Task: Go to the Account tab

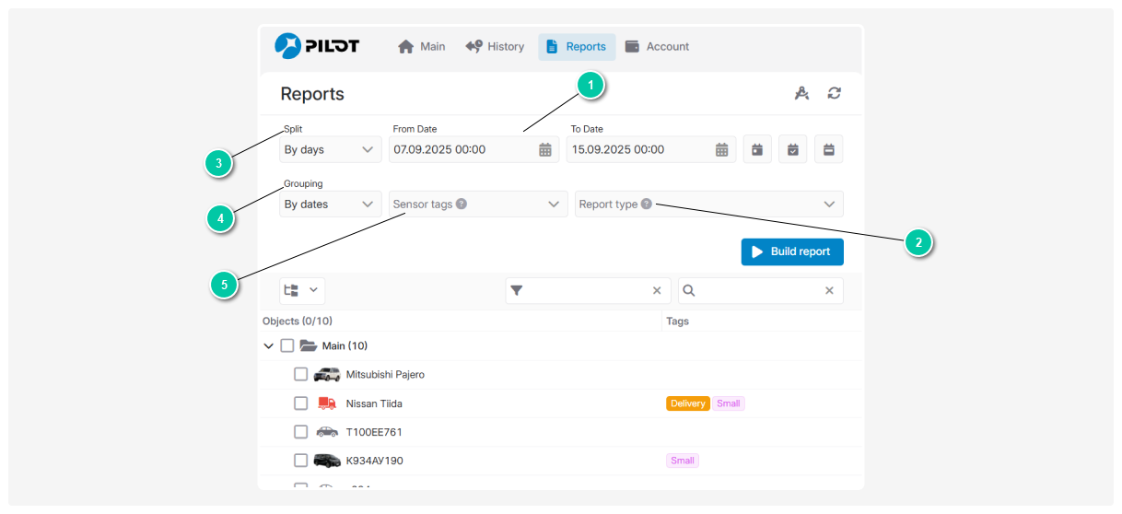Action: [657, 47]
